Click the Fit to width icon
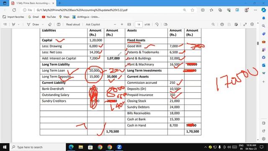 click(x=129, y=24)
